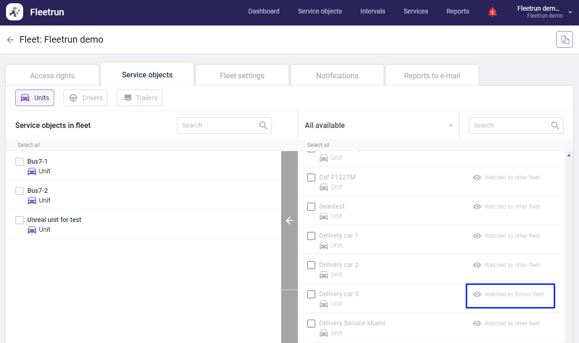Tick the checkbox for Delivery car 2
Image resolution: width=579 pixels, height=343 pixels.
click(311, 265)
